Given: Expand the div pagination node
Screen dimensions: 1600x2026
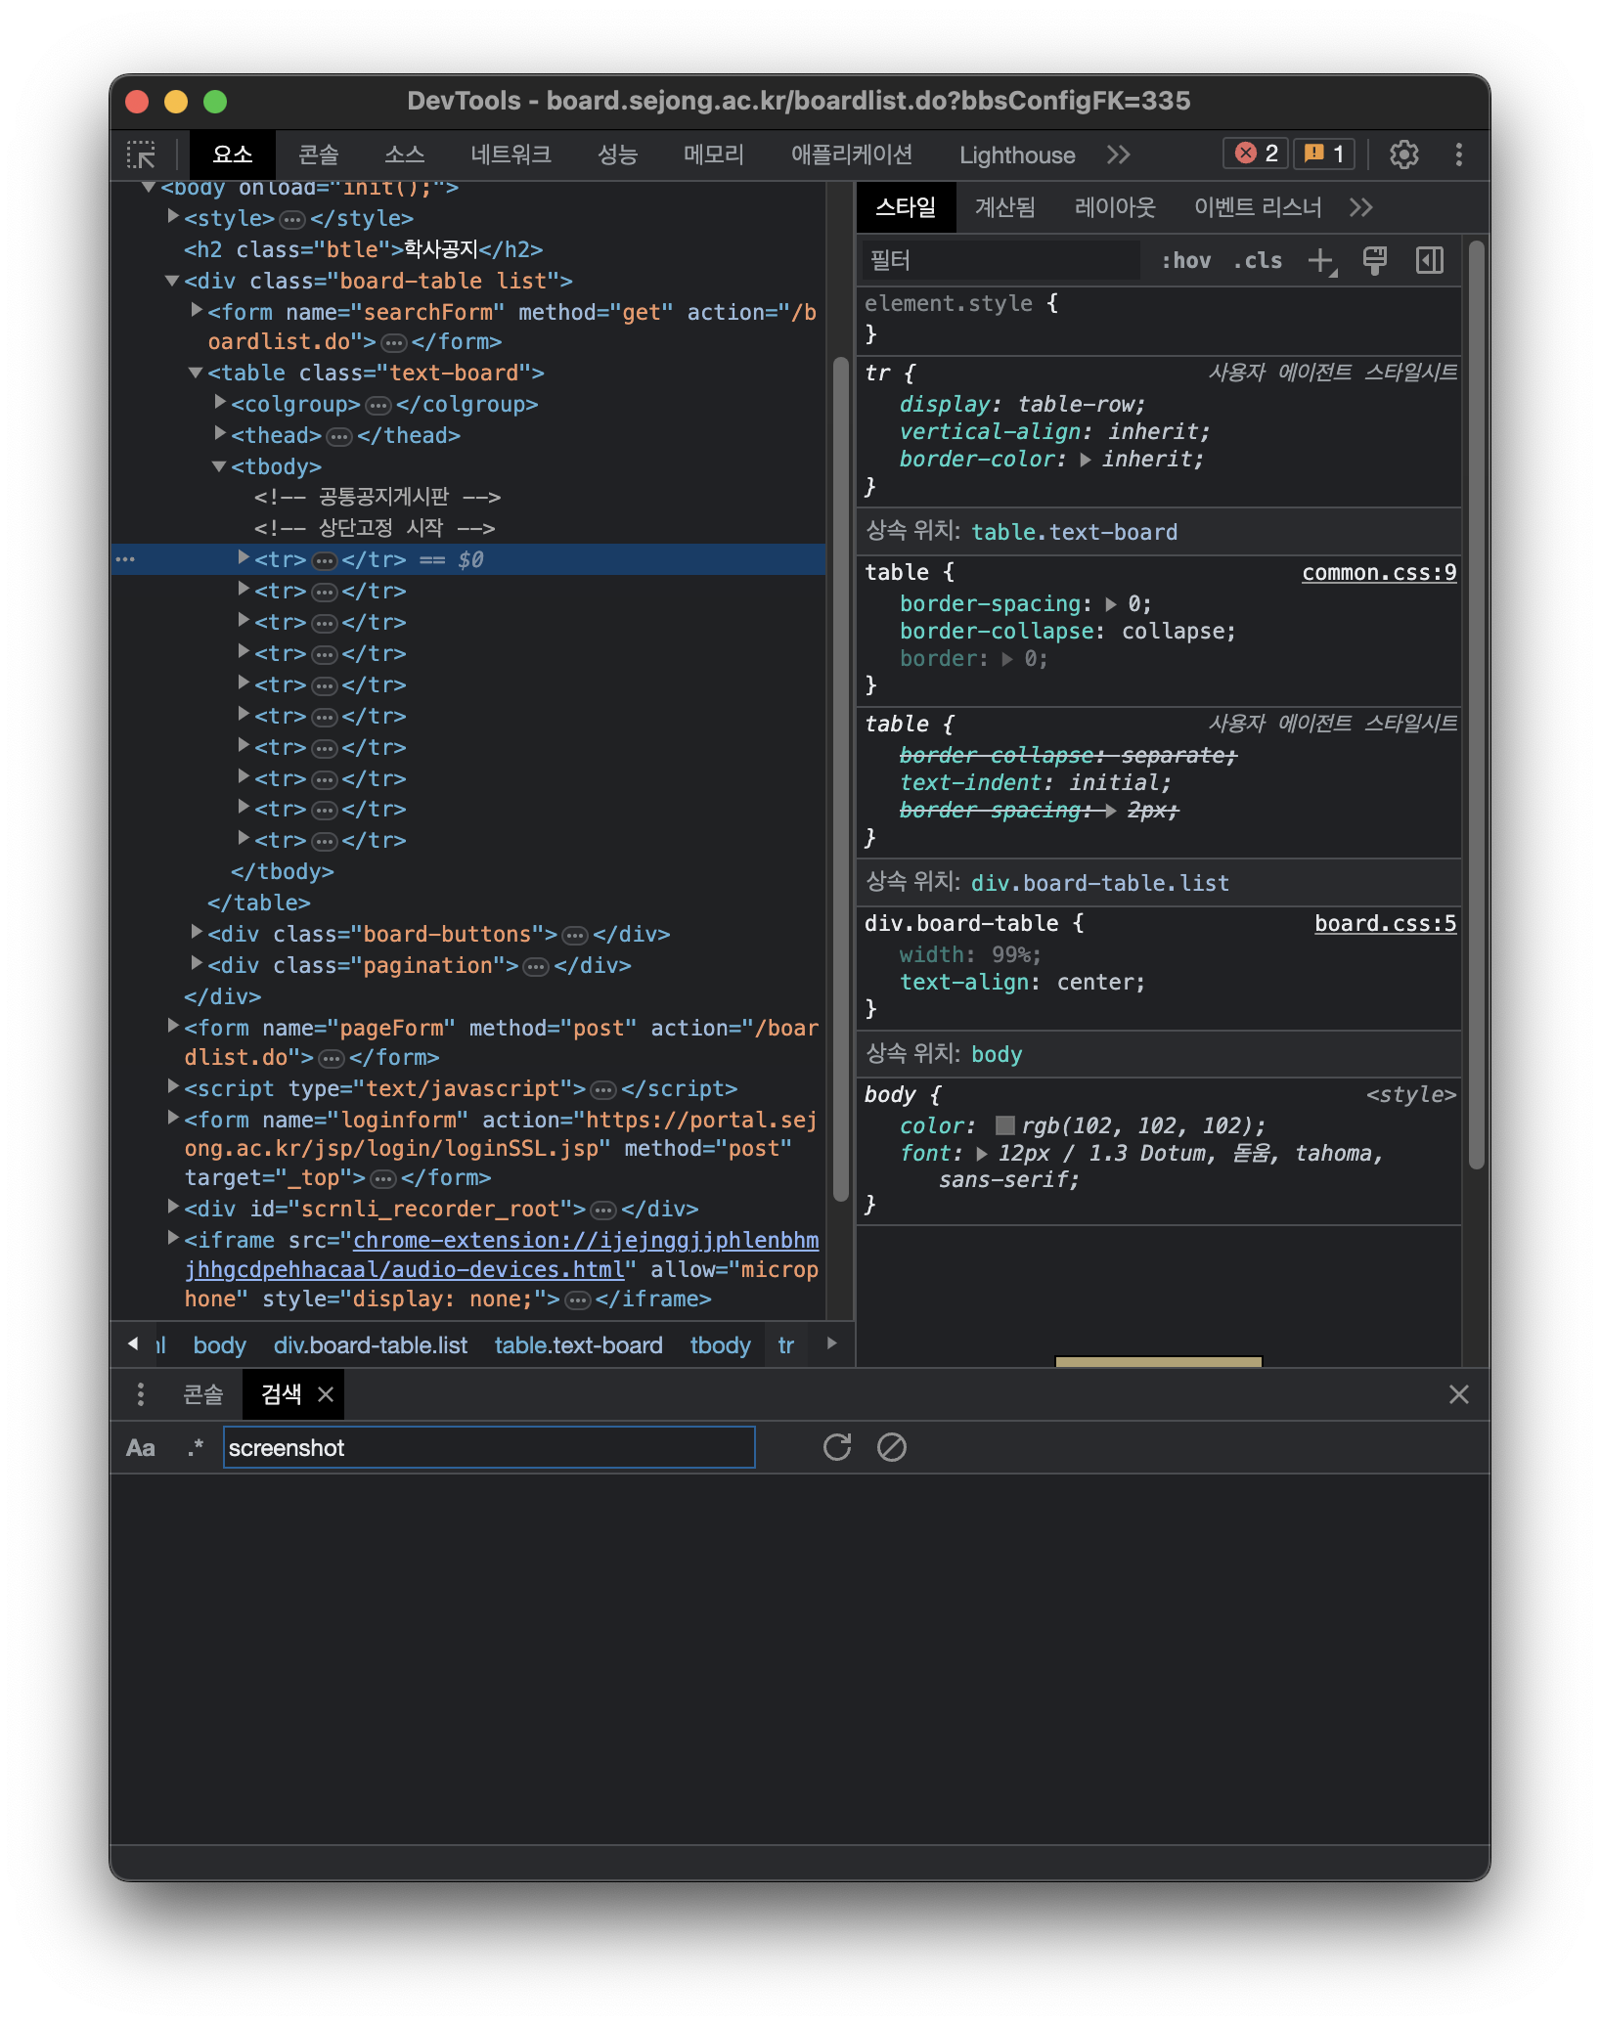Looking at the screenshot, I should click(197, 963).
